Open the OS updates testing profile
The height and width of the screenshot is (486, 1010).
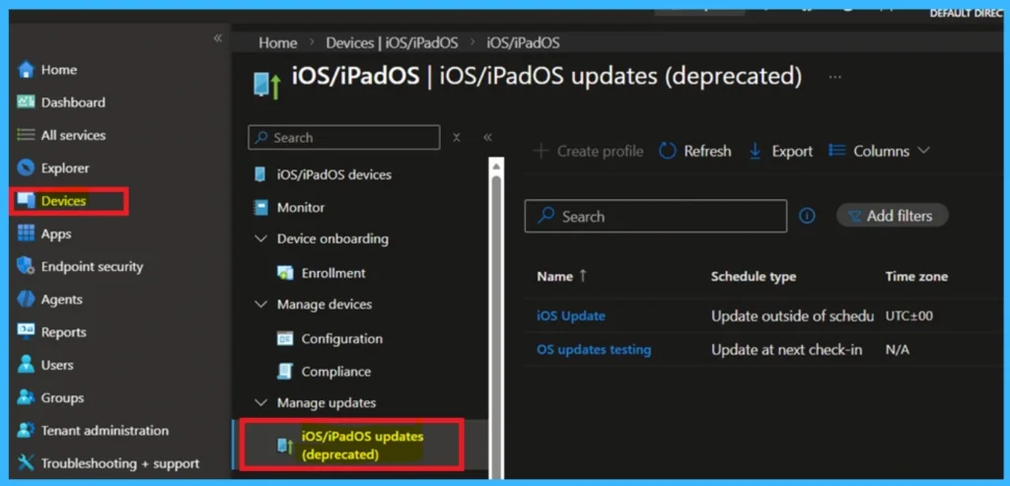(594, 350)
